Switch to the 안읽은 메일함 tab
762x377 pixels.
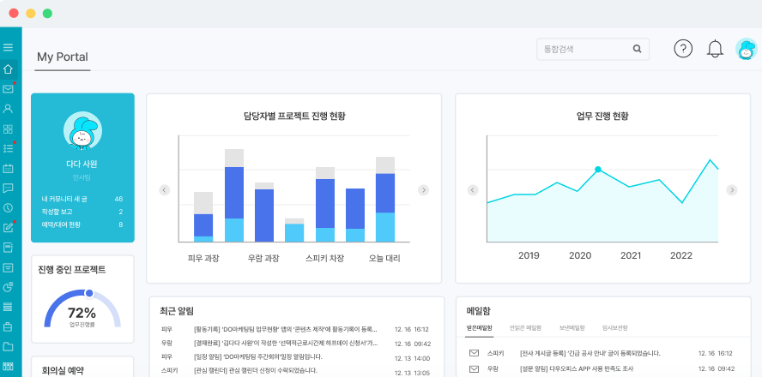[525, 328]
